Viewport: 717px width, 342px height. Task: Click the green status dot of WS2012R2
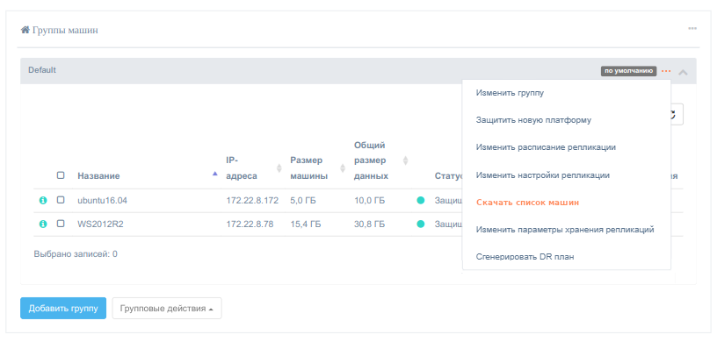[421, 224]
